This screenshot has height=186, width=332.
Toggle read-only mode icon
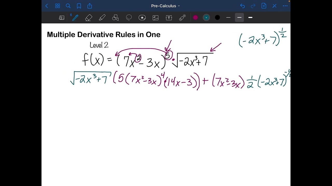[62, 18]
